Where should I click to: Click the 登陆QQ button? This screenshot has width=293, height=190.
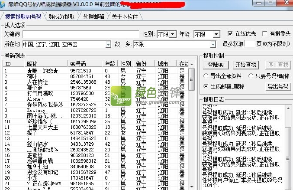coord(216,65)
